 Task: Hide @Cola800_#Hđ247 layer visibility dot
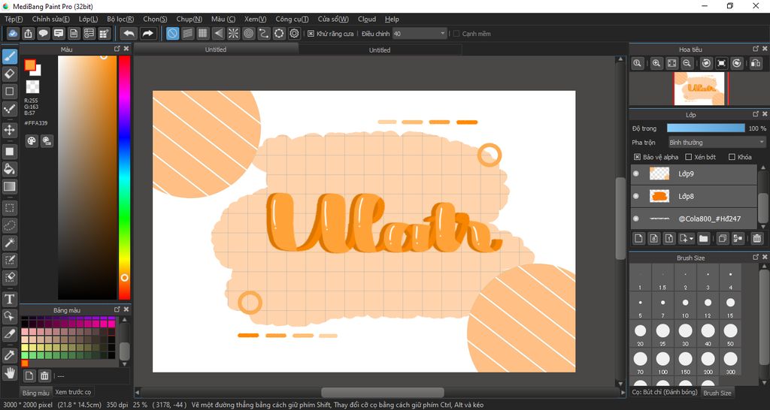[636, 219]
